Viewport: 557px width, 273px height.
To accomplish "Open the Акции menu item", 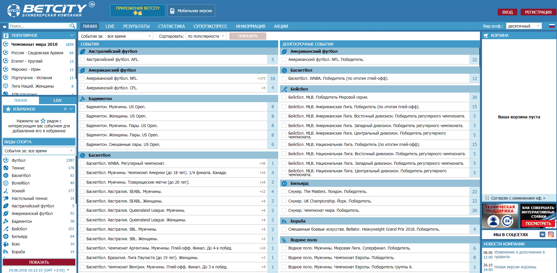I will [281, 26].
